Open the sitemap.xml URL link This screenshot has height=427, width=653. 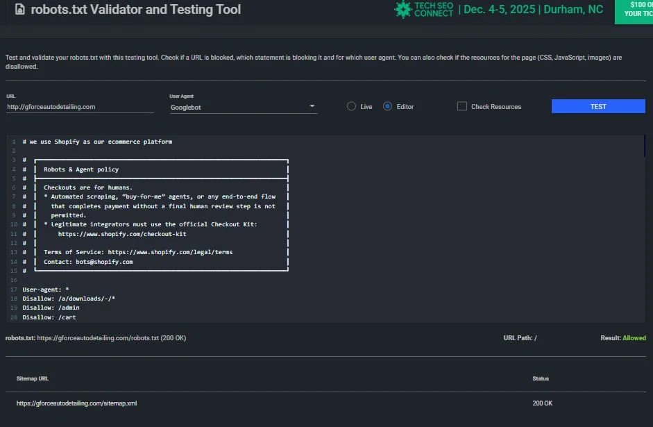[x=76, y=403]
